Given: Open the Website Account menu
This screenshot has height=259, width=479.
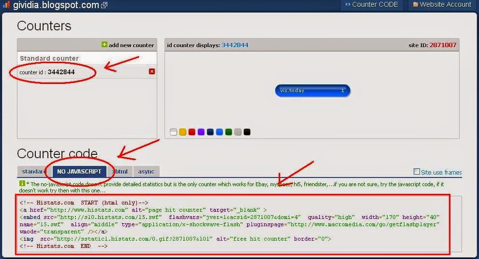Looking at the screenshot, I should pyautogui.click(x=442, y=4).
